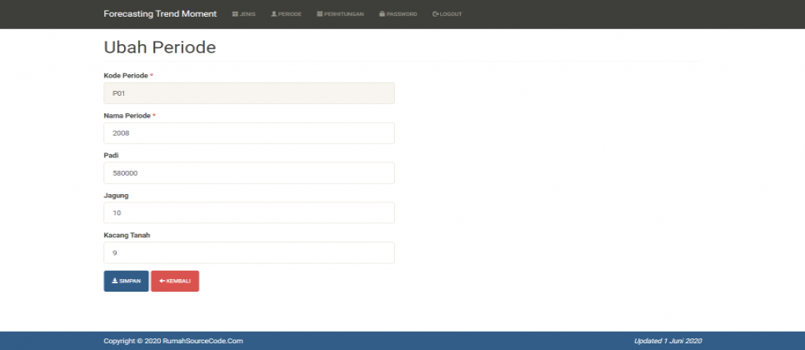The width and height of the screenshot is (805, 350).
Task: Click the Padi label
Action: (111, 155)
